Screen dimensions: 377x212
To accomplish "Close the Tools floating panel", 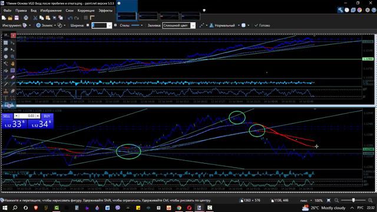I will pos(13,35).
